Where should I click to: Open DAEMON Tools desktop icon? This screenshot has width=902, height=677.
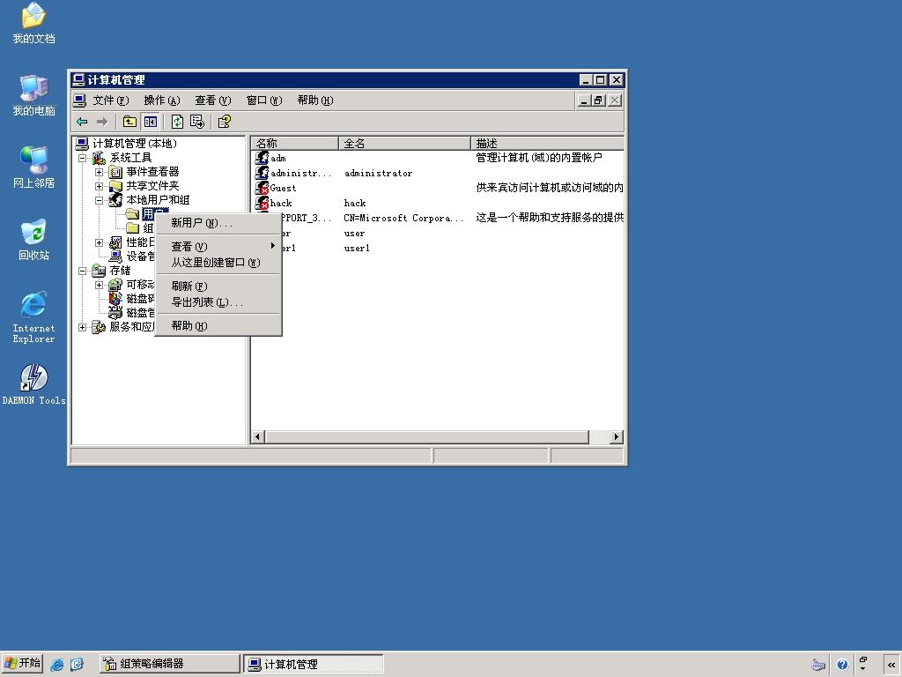click(34, 384)
